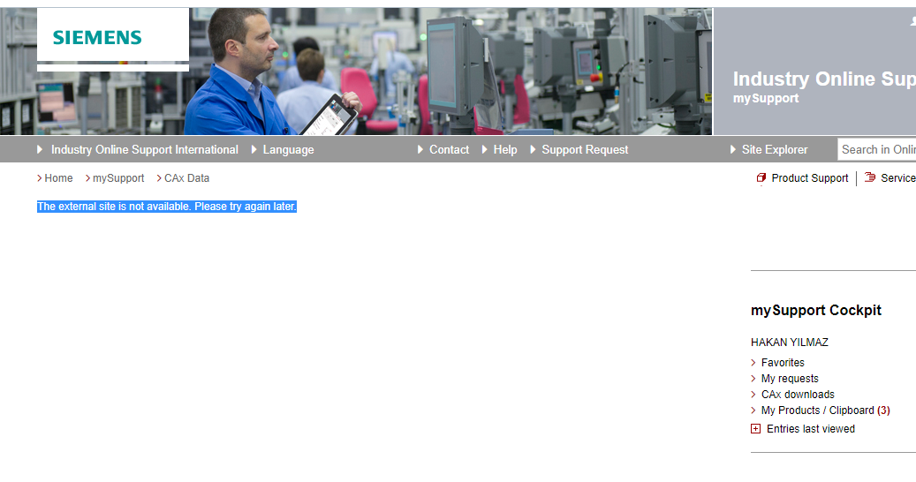The width and height of the screenshot is (916, 482).
Task: Click the 'external site is not available' message
Action: (x=167, y=207)
